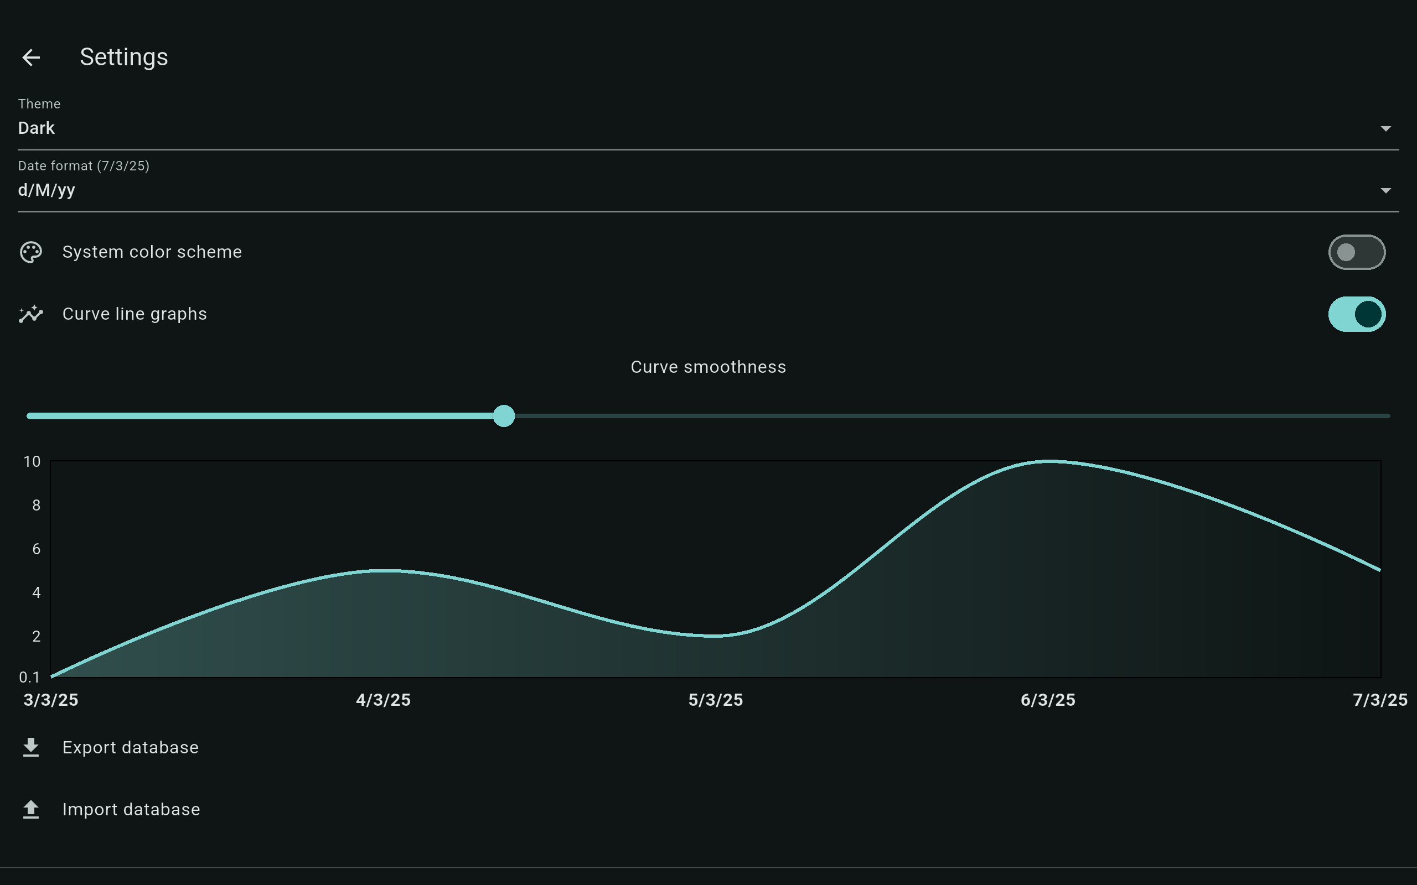Click the d/M/yy date format field
Image resolution: width=1417 pixels, height=885 pixels.
point(47,190)
